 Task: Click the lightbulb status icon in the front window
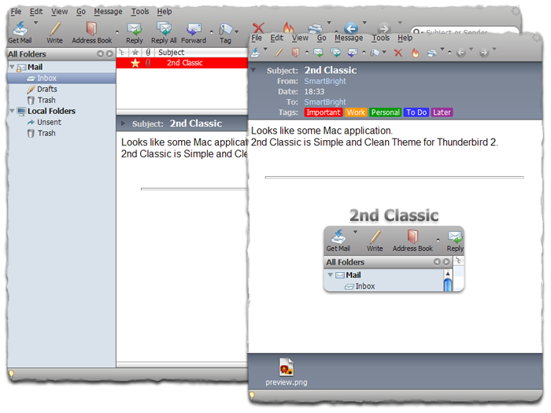(x=252, y=395)
